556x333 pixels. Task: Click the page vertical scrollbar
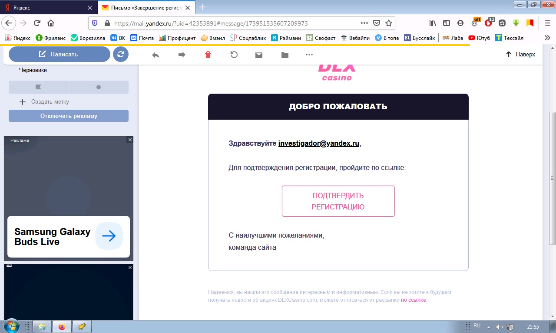click(552, 178)
